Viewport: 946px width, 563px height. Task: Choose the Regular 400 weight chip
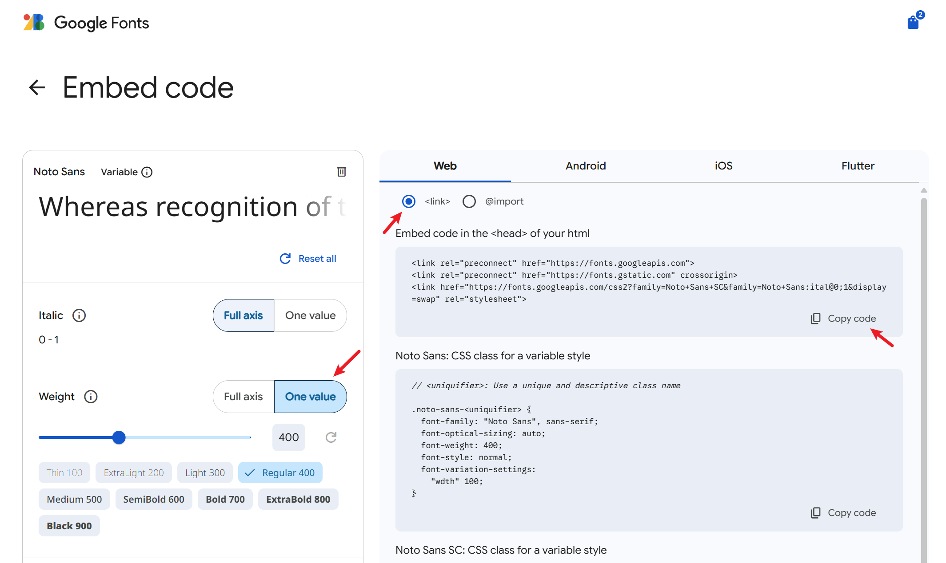coord(280,473)
